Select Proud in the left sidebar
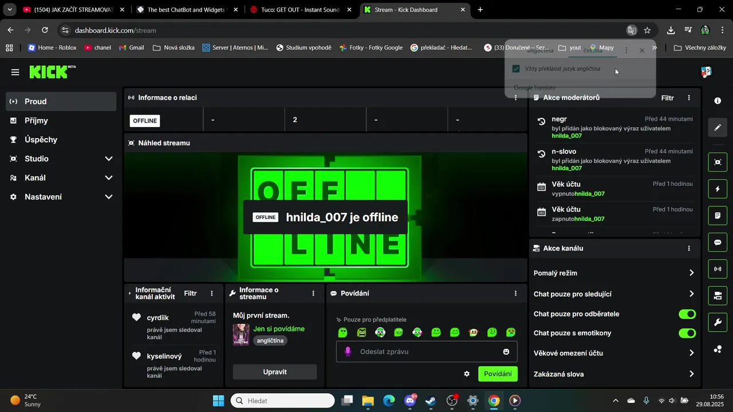Image resolution: width=733 pixels, height=412 pixels. coord(61,101)
